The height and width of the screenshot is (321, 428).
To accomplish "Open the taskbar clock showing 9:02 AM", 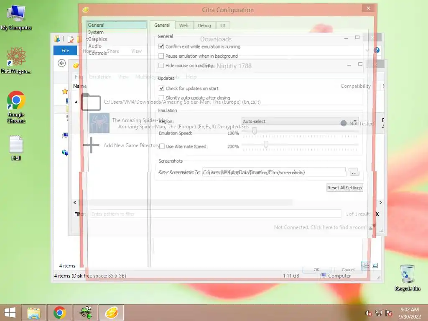I will click(410, 313).
